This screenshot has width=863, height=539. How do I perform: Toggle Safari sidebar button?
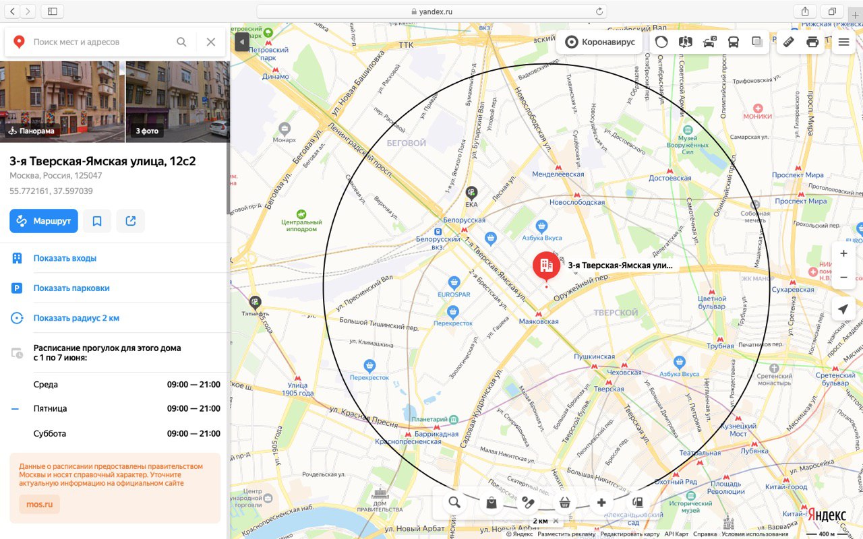(x=52, y=11)
